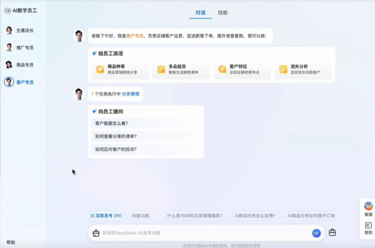Click the shopping bag icon in input box

tap(96, 233)
